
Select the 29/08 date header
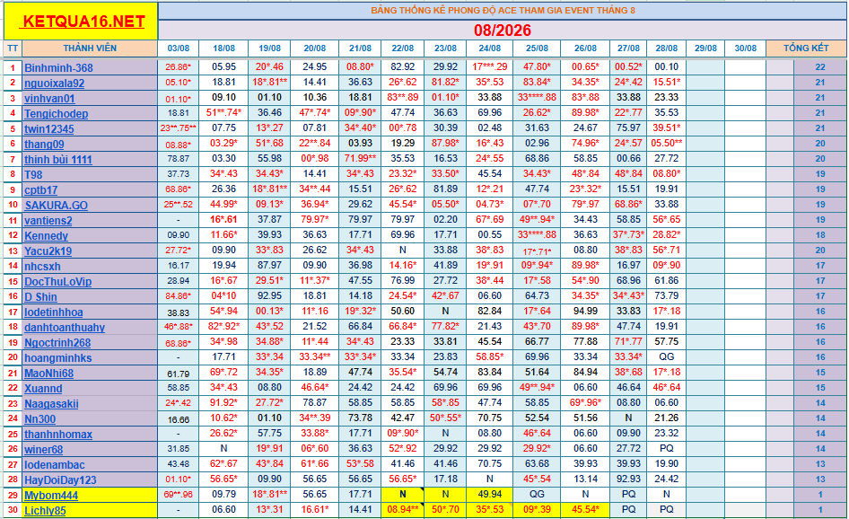705,48
